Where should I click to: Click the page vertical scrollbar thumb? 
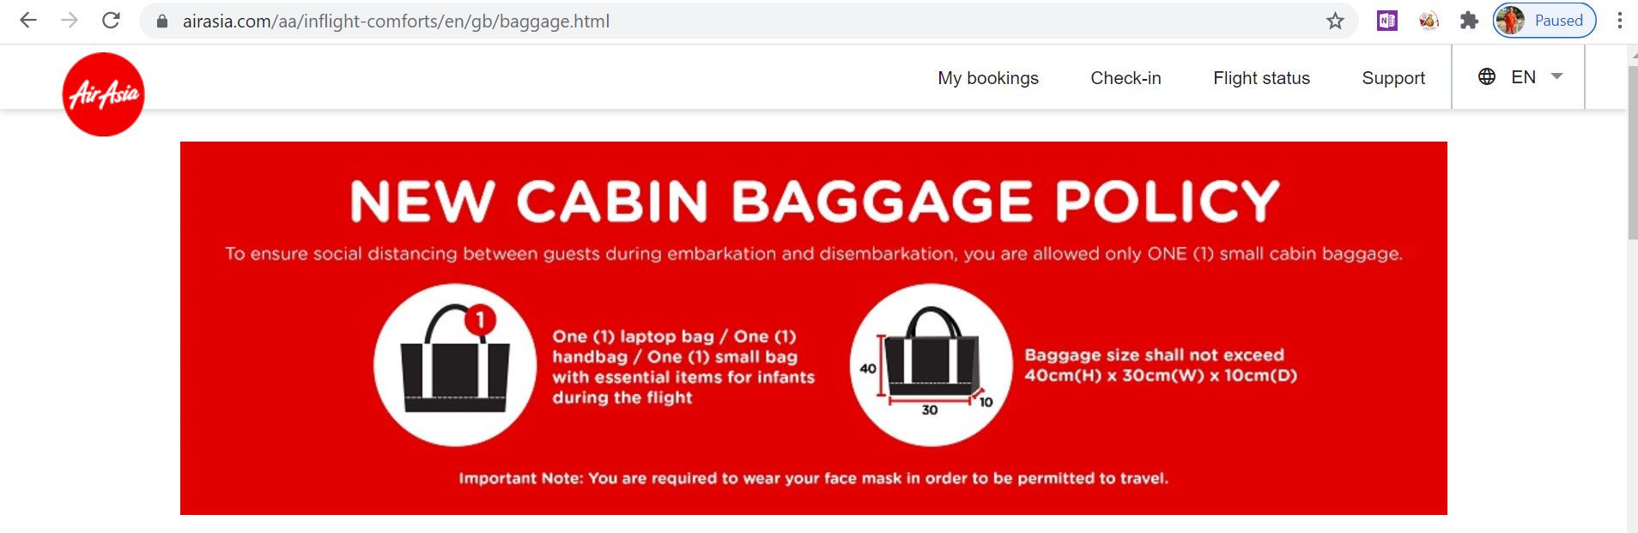point(1632,152)
